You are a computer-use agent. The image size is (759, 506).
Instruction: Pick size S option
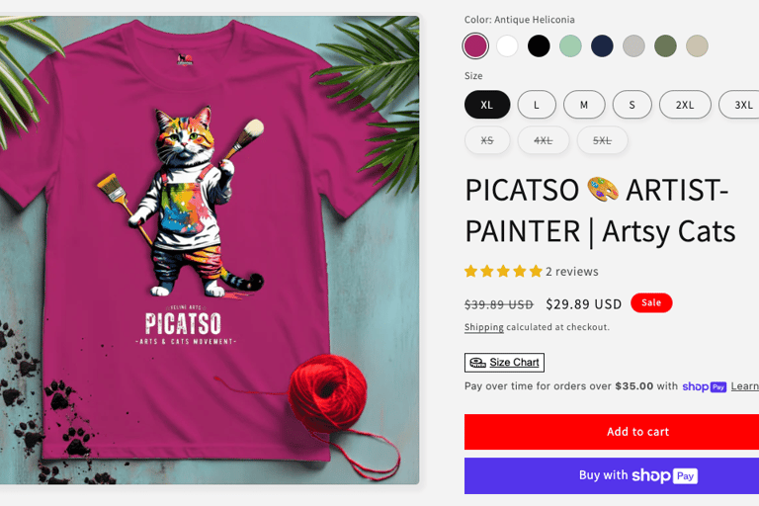tap(632, 105)
